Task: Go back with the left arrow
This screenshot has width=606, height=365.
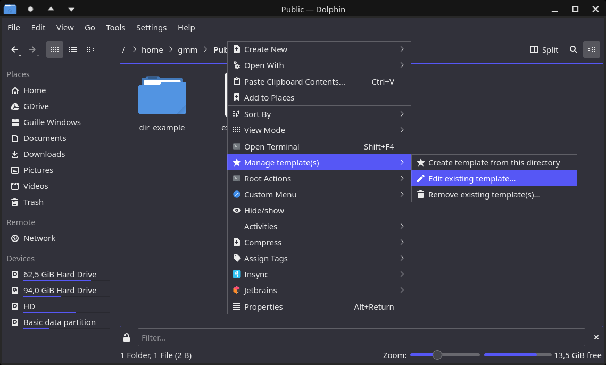Action: pyautogui.click(x=15, y=49)
